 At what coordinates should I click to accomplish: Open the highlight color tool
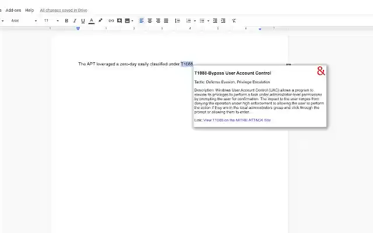(100, 21)
